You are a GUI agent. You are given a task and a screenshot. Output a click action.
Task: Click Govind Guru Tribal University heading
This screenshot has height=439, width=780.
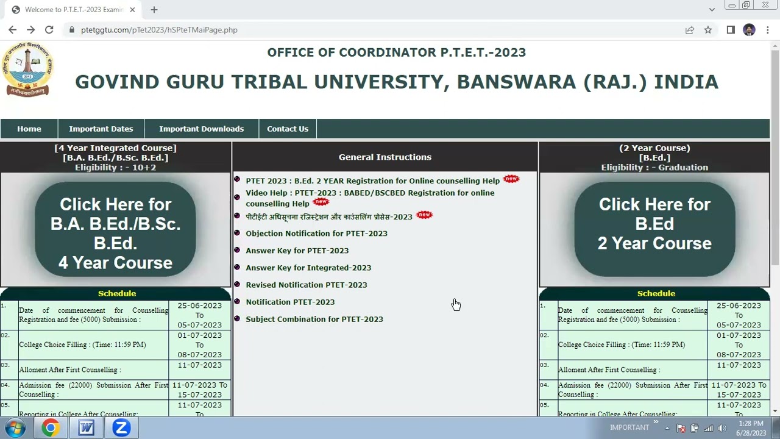click(x=397, y=82)
